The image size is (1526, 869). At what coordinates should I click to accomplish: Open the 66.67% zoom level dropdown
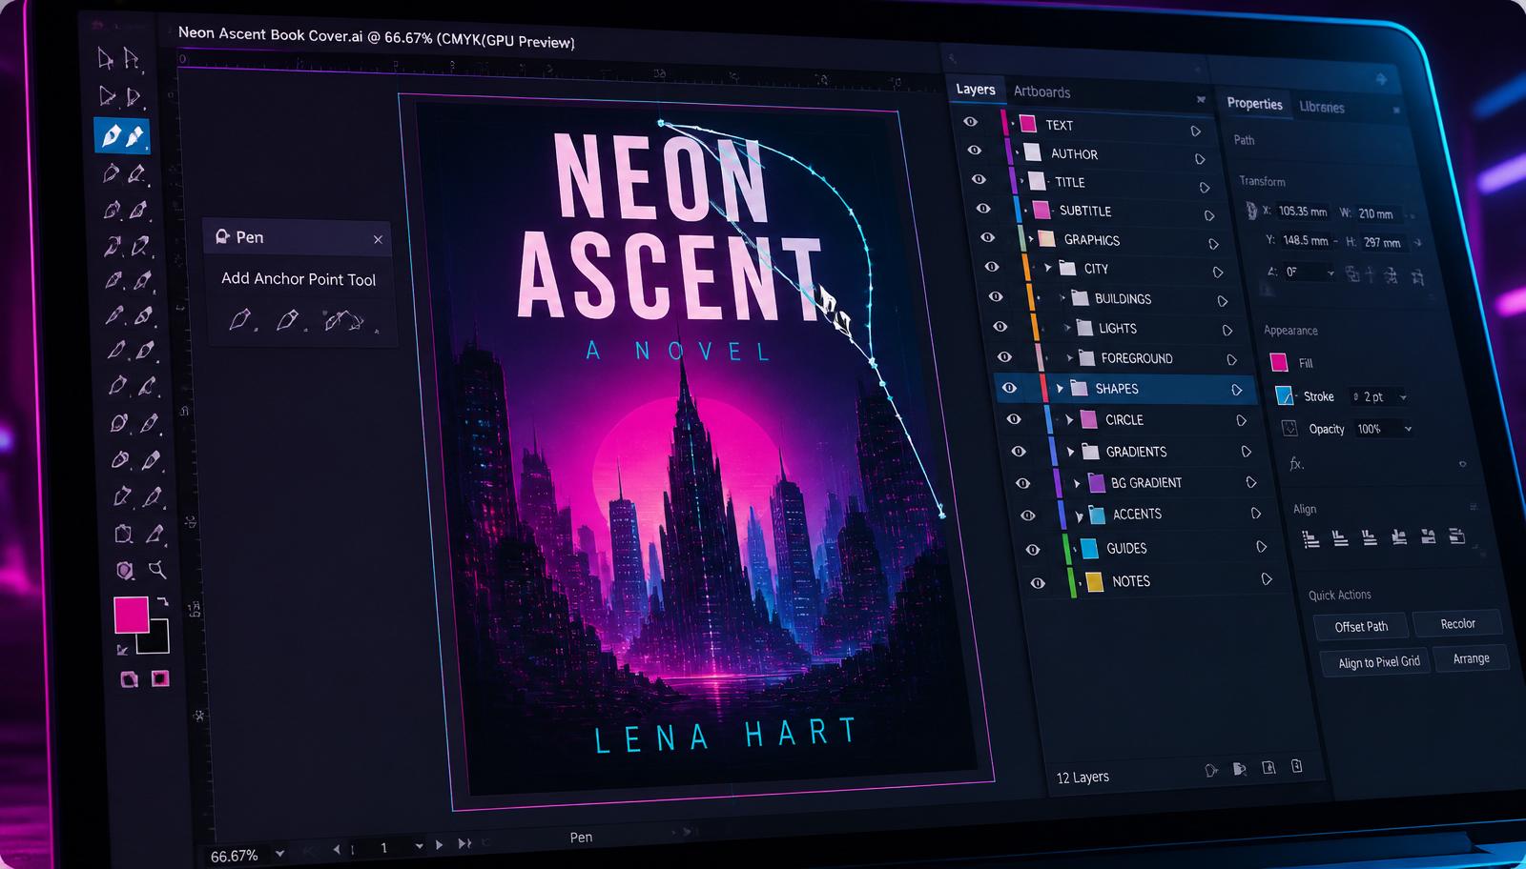pos(279,854)
